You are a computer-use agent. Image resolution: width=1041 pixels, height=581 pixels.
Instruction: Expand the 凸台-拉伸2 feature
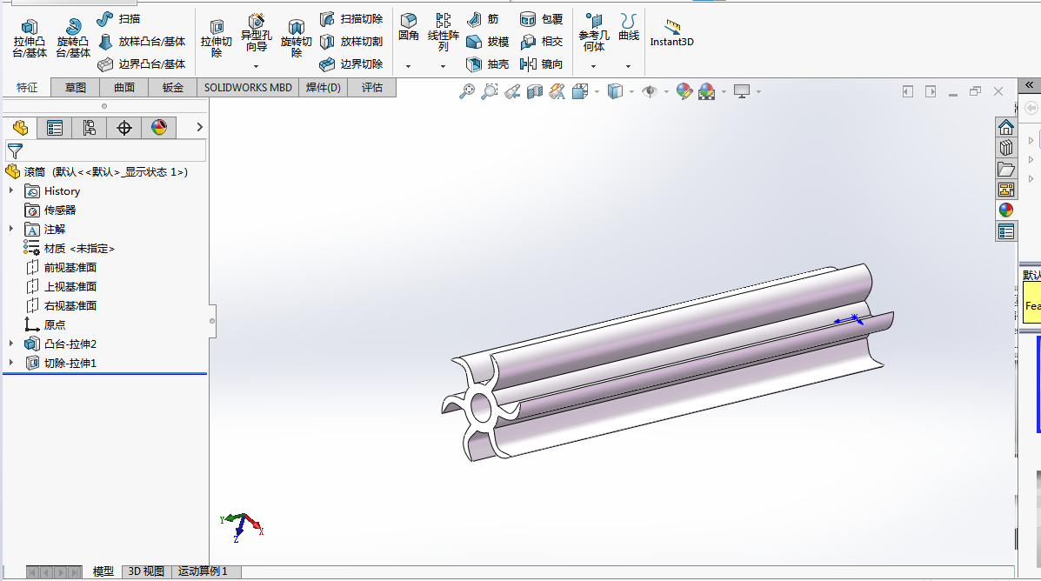pos(11,344)
